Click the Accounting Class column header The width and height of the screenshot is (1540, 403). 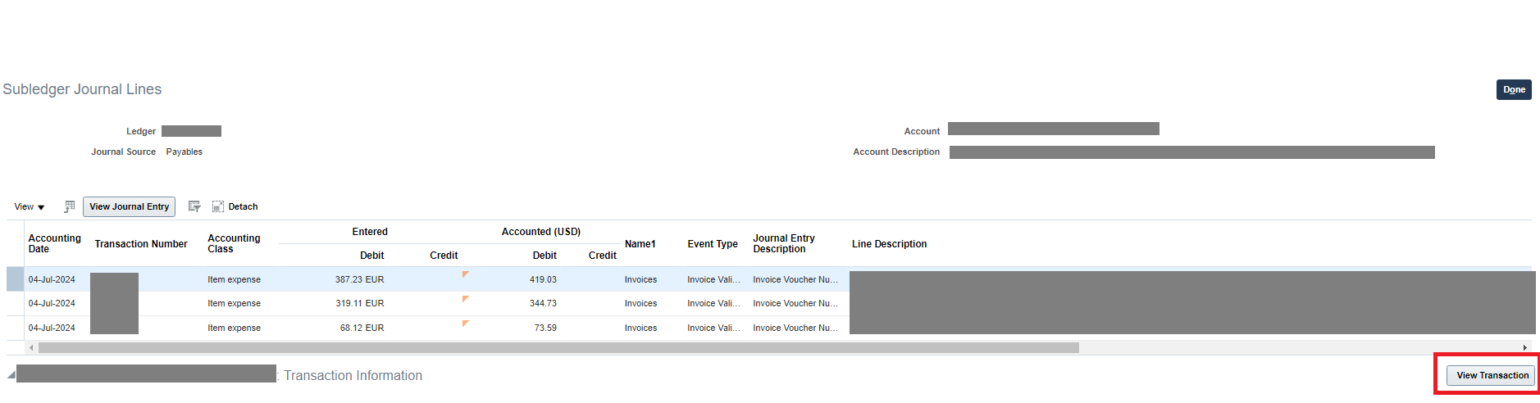click(x=234, y=243)
